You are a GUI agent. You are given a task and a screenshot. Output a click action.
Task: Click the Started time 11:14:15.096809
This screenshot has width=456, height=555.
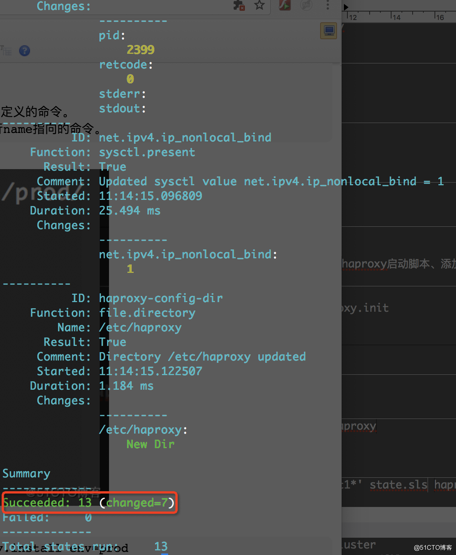pyautogui.click(x=150, y=196)
